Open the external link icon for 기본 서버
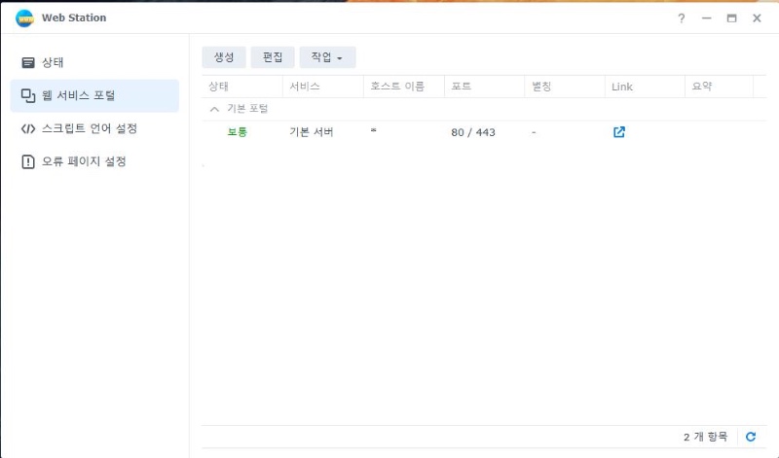This screenshot has height=458, width=779. click(619, 132)
